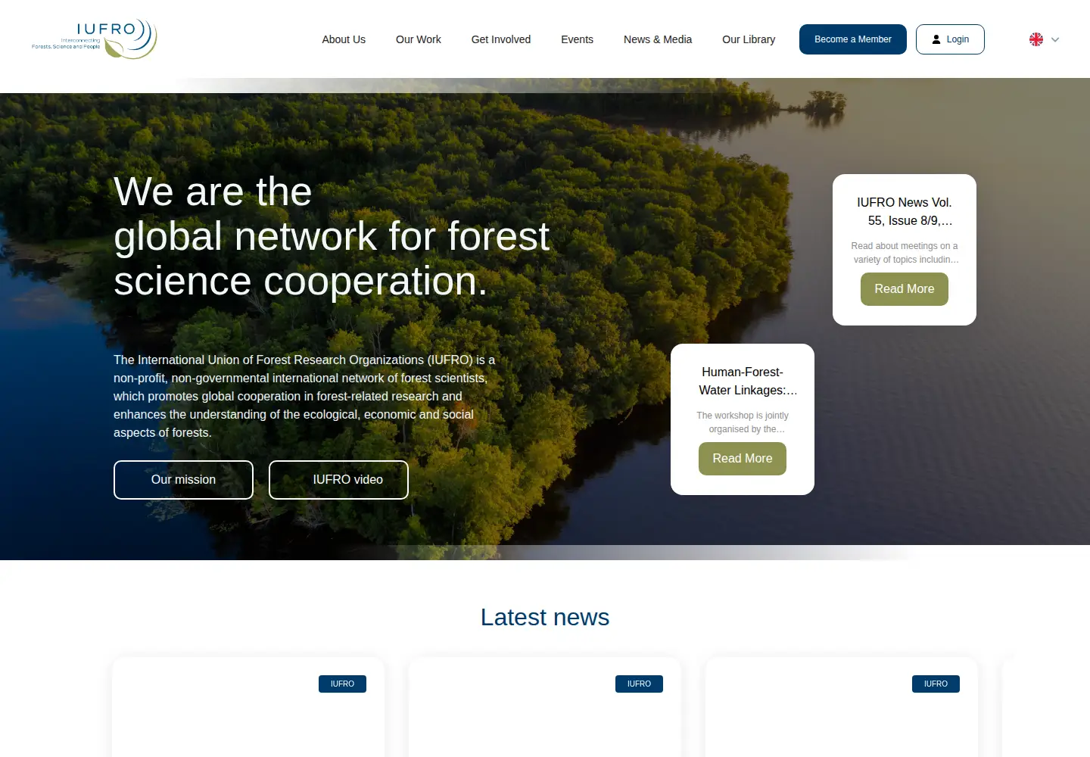
Task: Open the Get Involved menu
Action: pyautogui.click(x=501, y=39)
